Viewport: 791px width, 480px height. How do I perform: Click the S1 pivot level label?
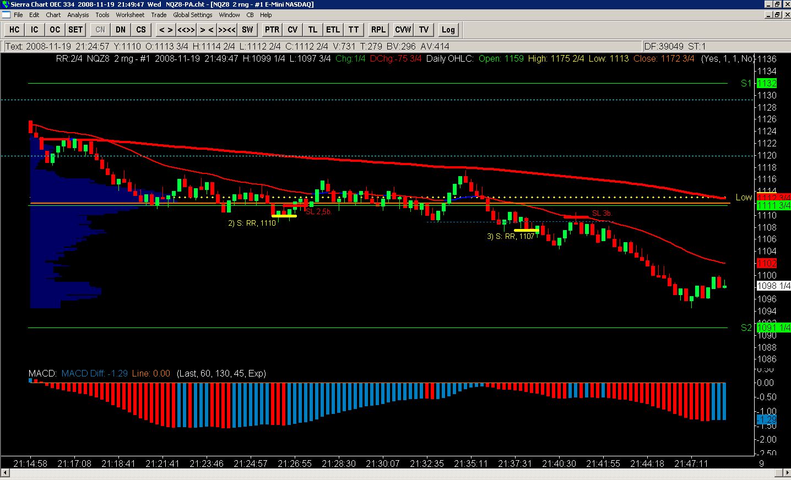click(746, 84)
